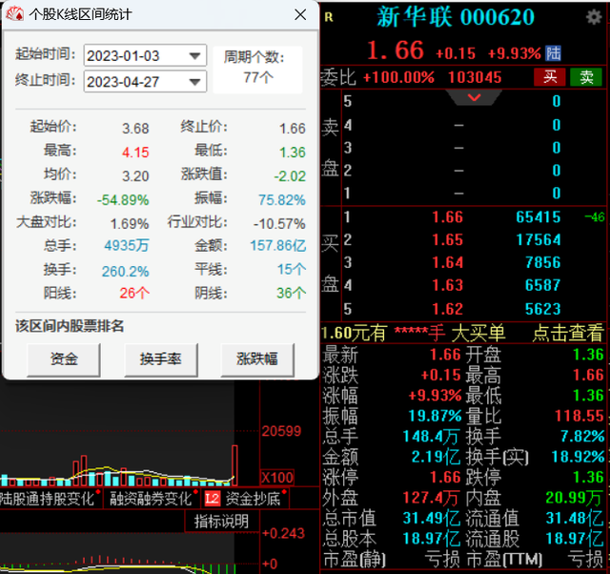Click the 跌停 price 1.36
This screenshot has height=574, width=610.
(588, 477)
